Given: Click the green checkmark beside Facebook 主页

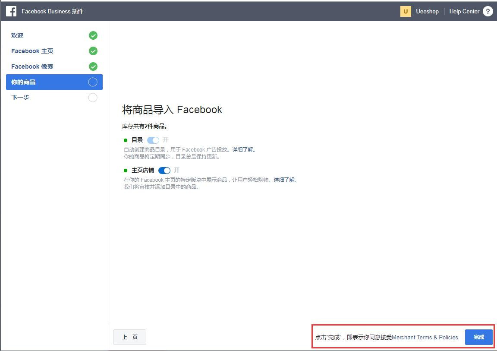Looking at the screenshot, I should point(93,51).
